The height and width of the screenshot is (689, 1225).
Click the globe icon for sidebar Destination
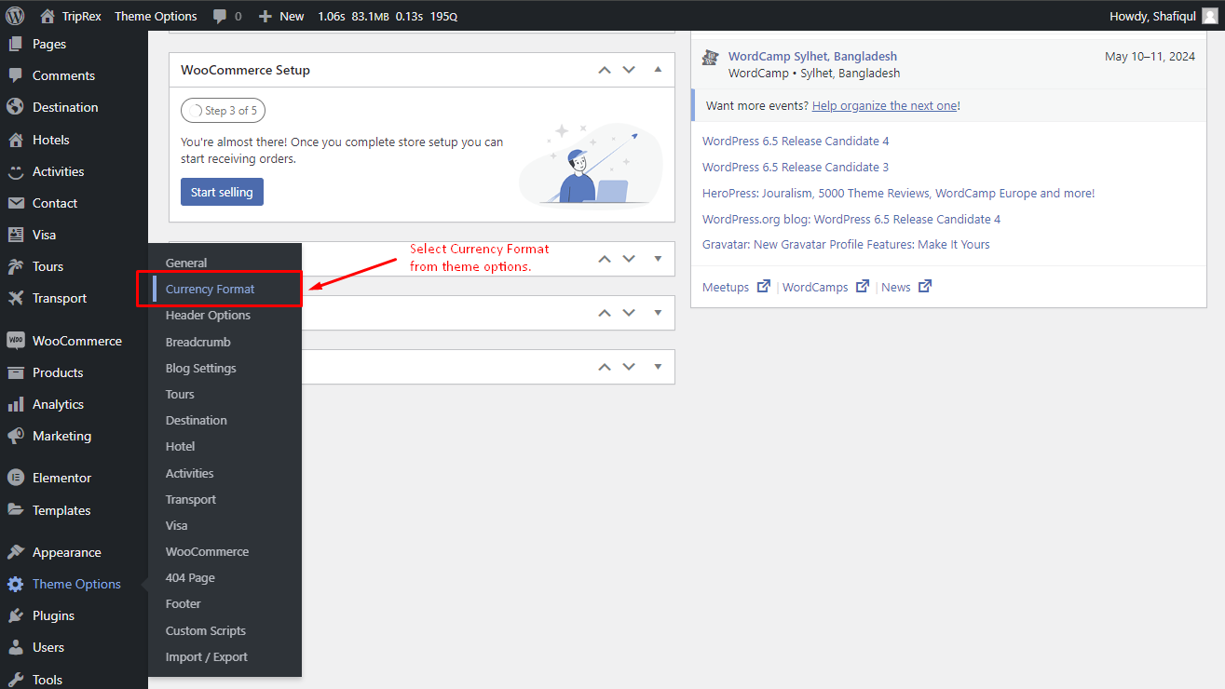15,107
